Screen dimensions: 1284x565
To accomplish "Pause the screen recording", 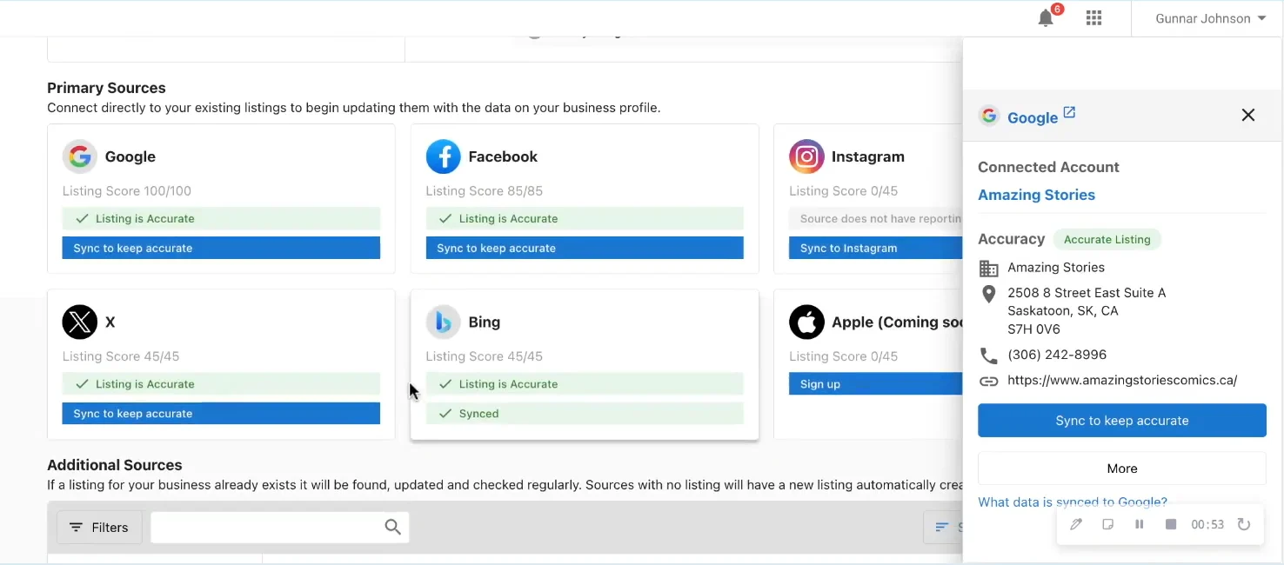I will click(x=1139, y=524).
